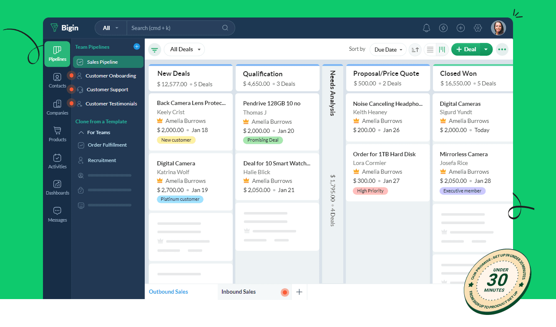Viewport: 556px width, 327px height.
Task: Click contact name Katrina Wolf
Action: [173, 172]
